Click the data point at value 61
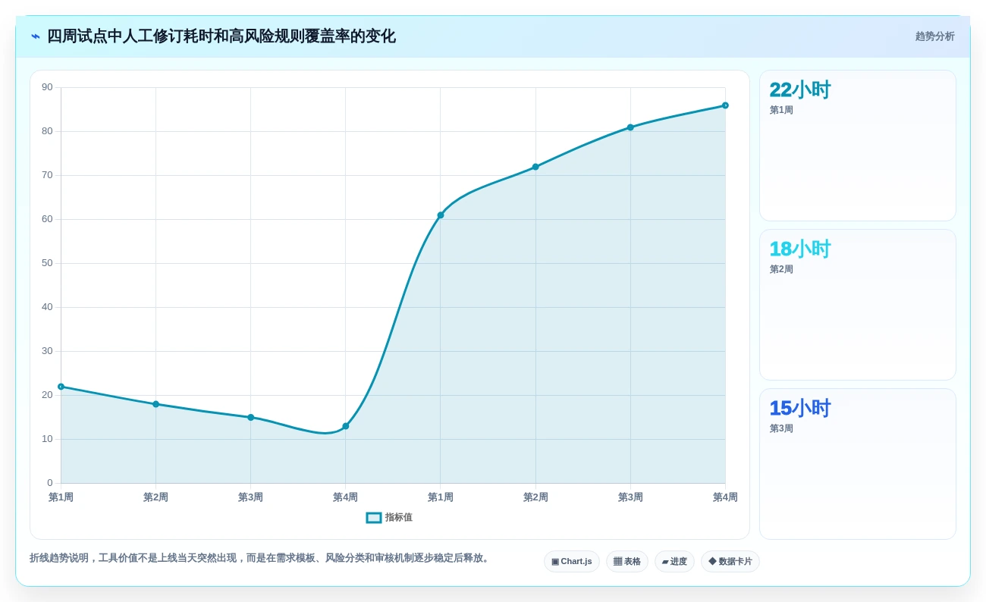The image size is (986, 602). click(x=441, y=215)
